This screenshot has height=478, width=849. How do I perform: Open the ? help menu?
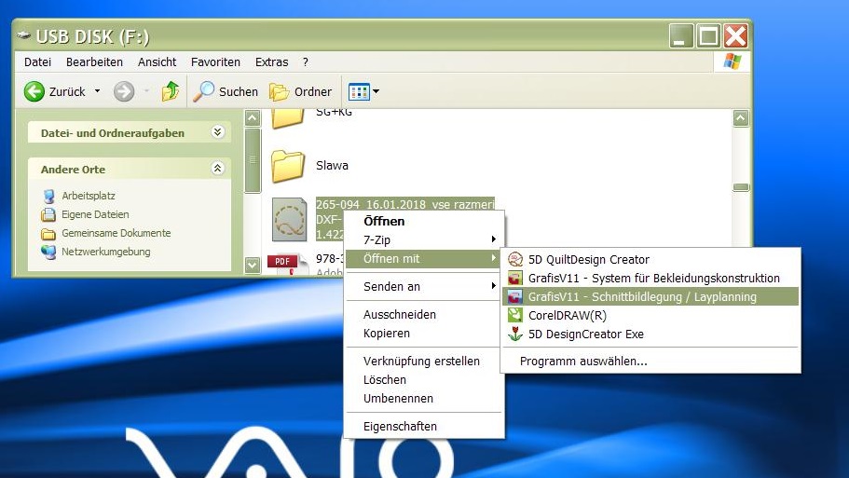306,62
